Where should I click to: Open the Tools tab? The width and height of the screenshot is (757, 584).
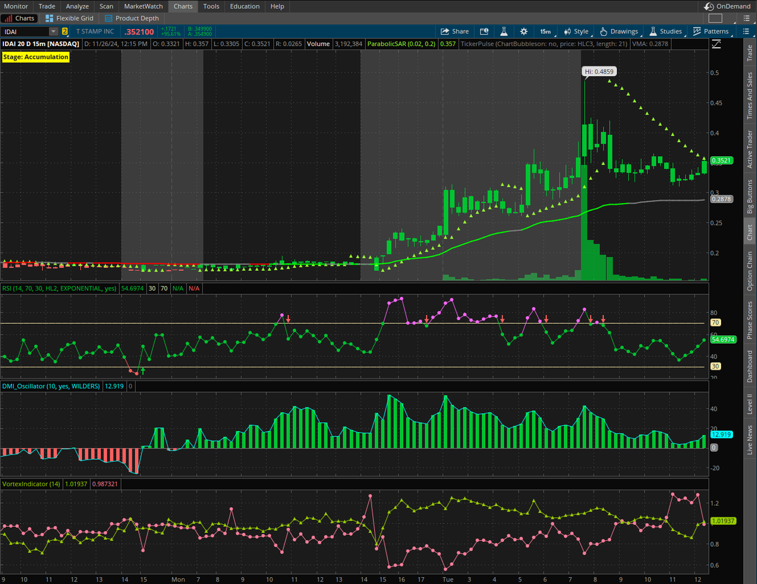pyautogui.click(x=211, y=6)
